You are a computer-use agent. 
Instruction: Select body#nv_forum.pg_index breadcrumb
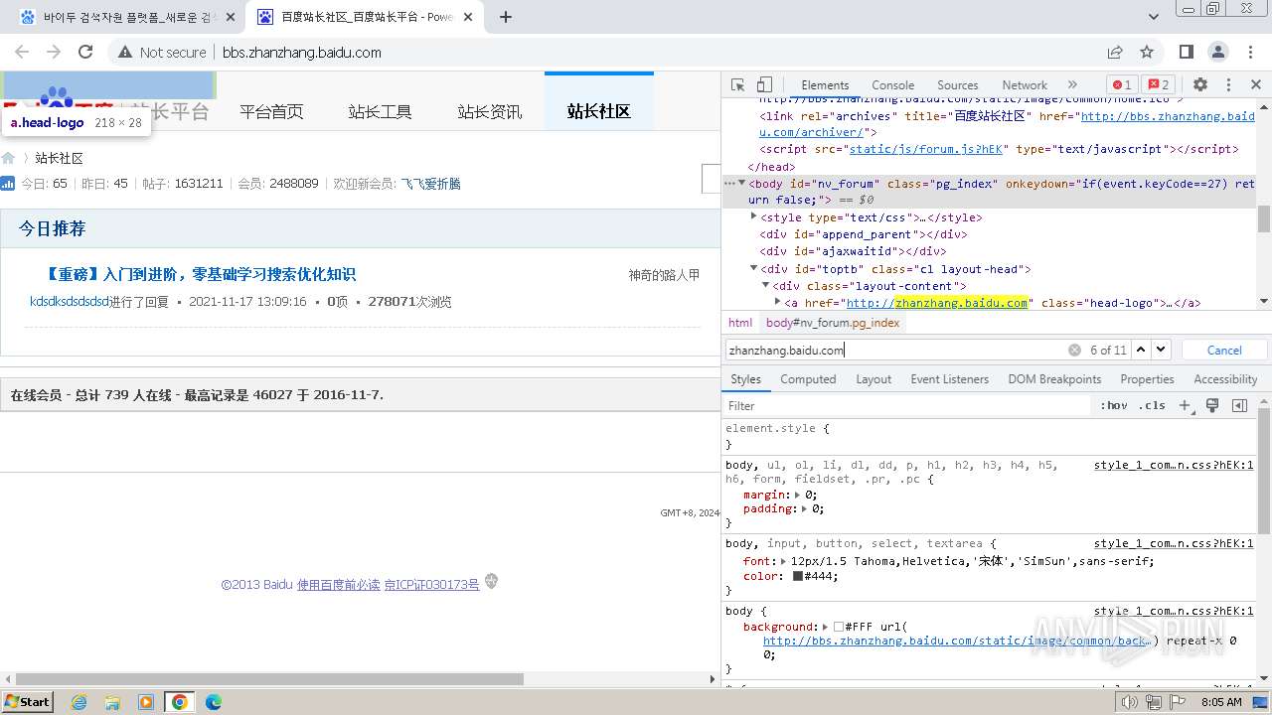click(833, 323)
